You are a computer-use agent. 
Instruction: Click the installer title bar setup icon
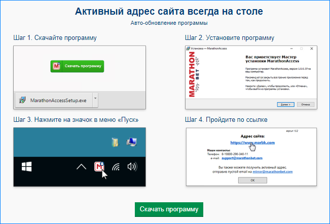pos(188,49)
